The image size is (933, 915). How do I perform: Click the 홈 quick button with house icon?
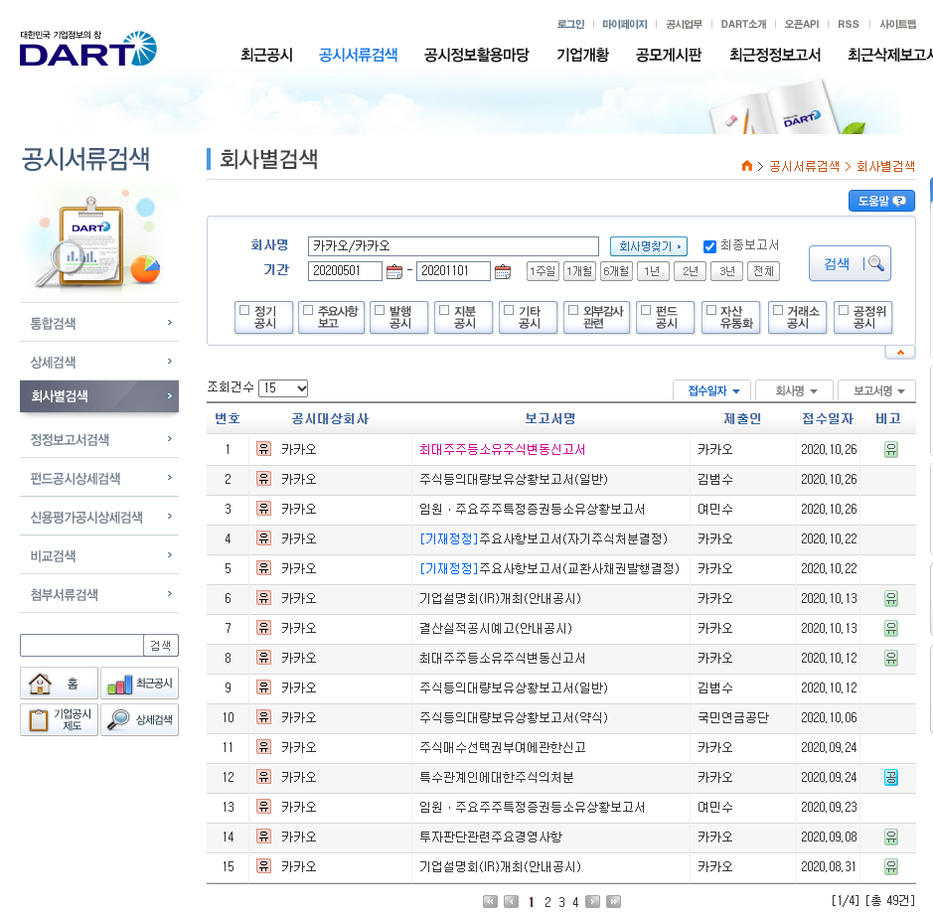(59, 683)
